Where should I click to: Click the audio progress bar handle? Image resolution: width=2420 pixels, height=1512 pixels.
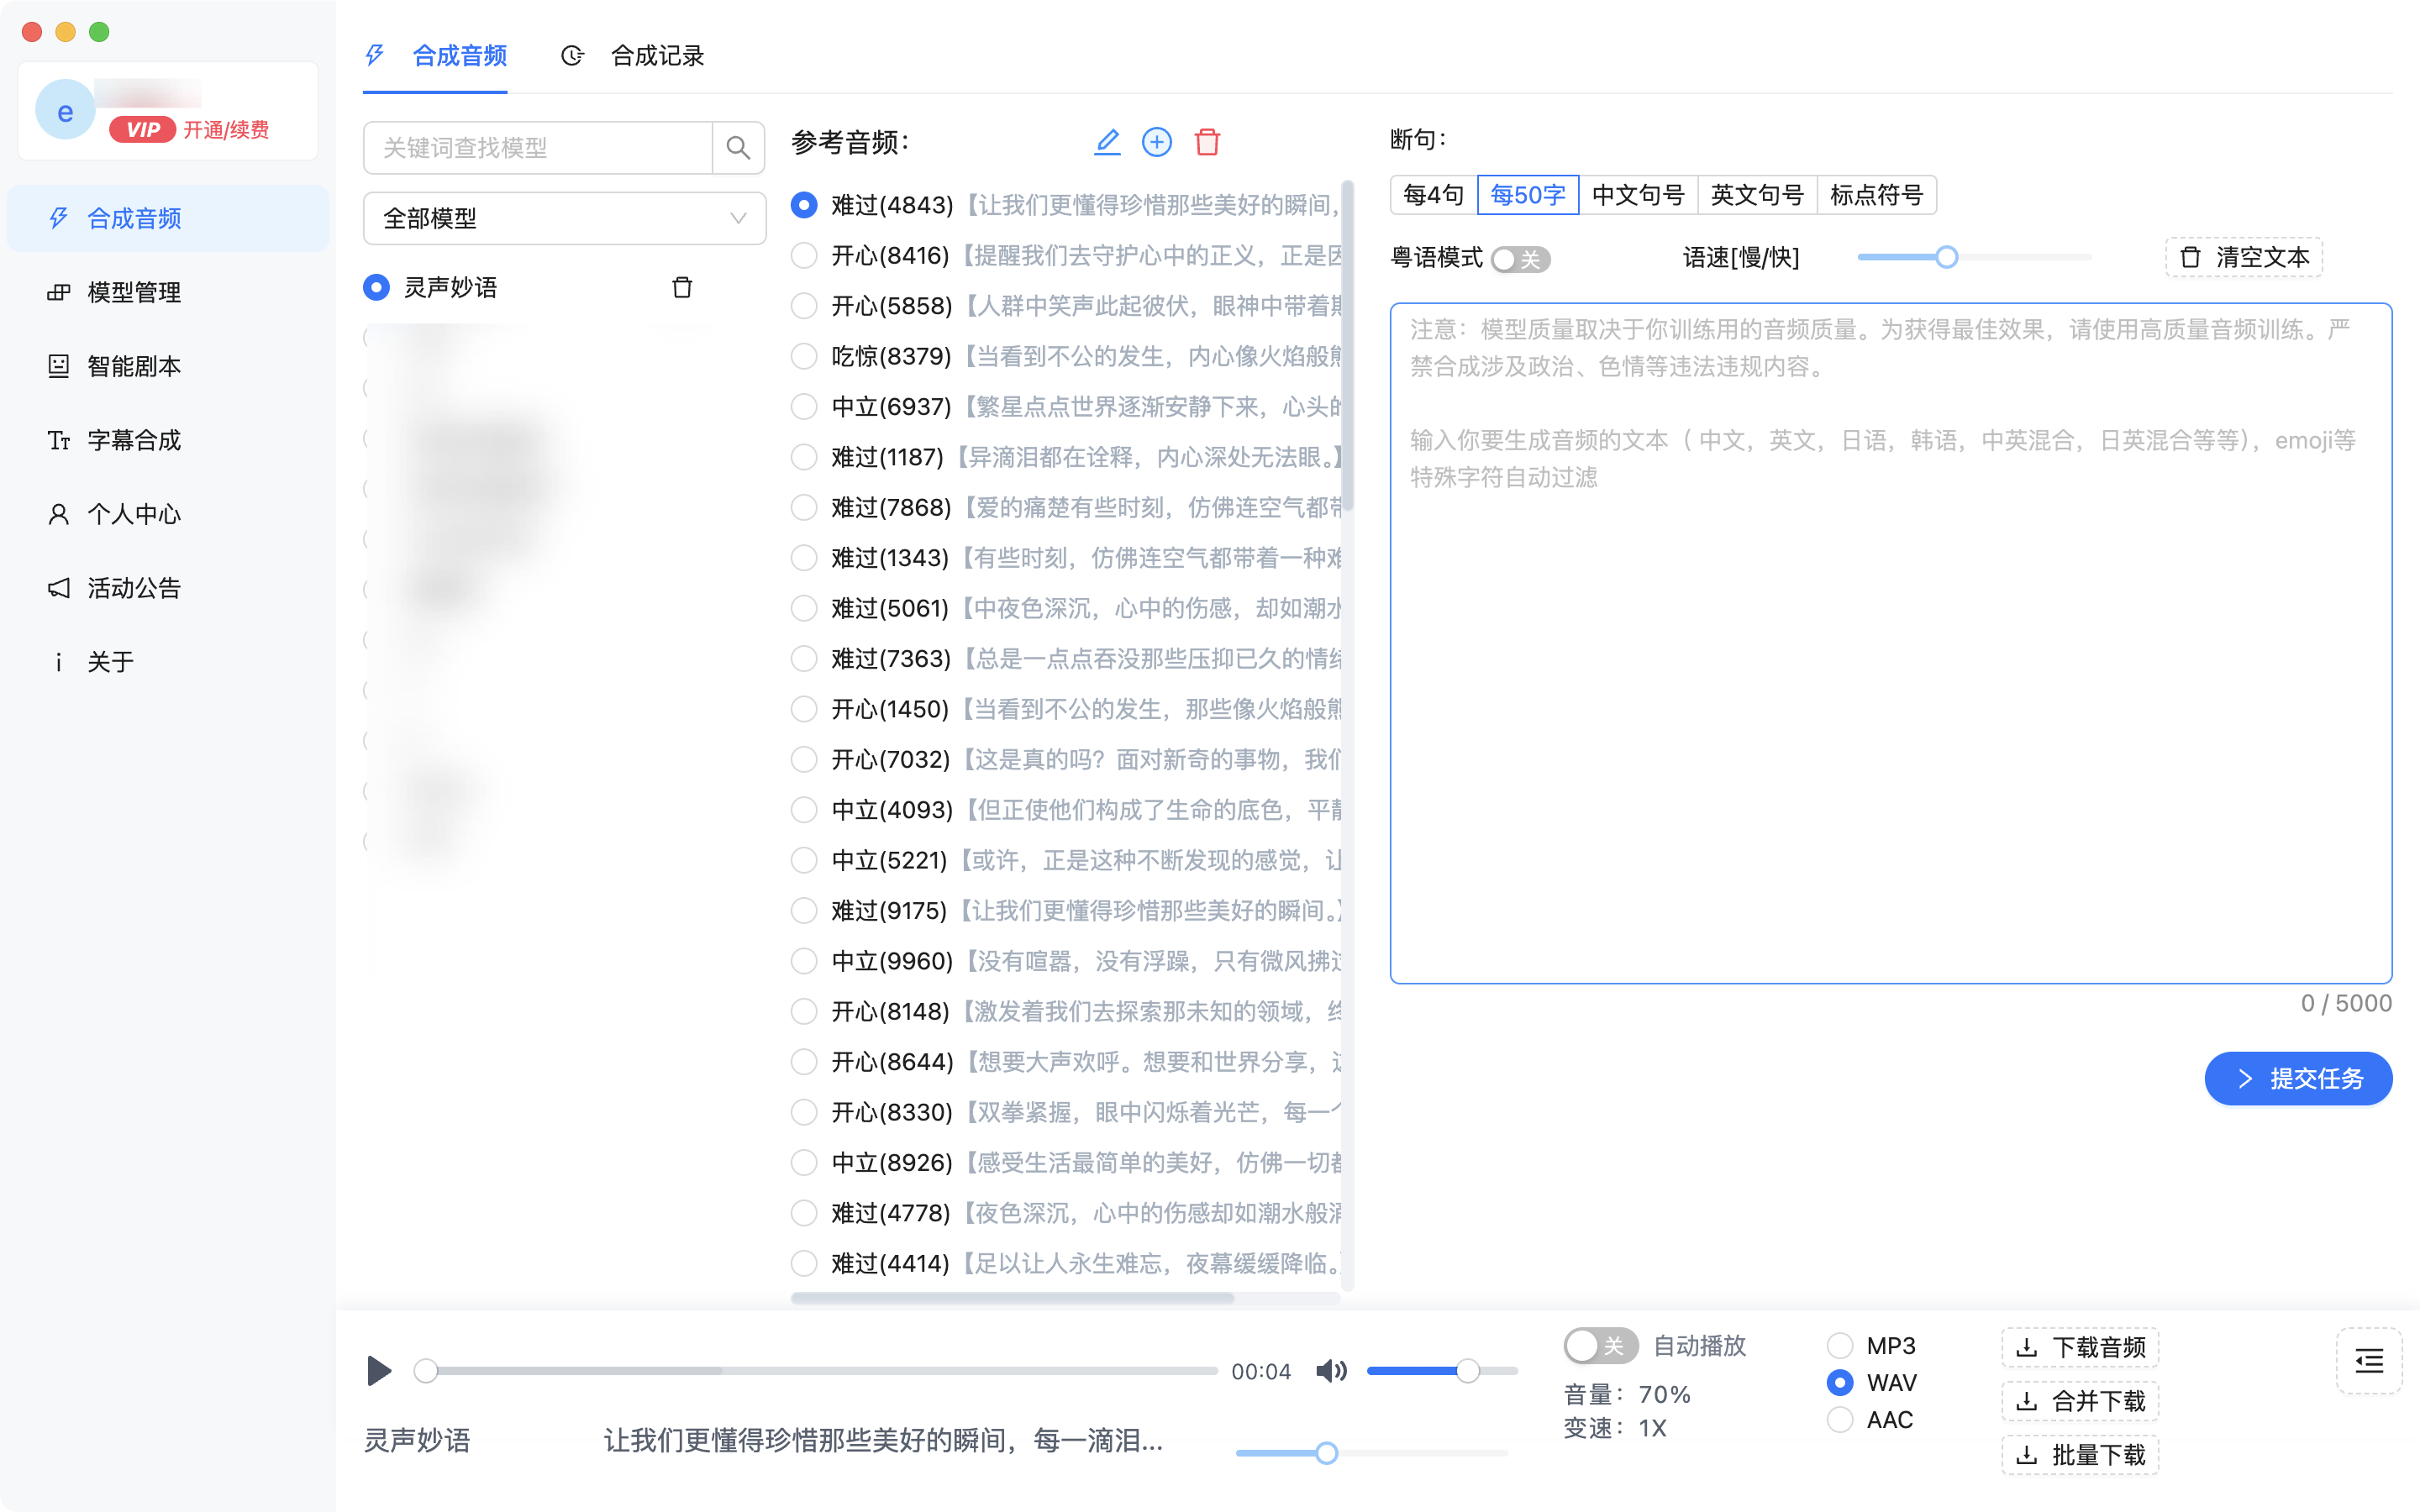[426, 1371]
